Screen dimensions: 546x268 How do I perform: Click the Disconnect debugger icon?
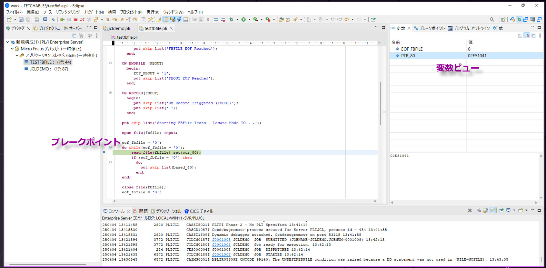pyautogui.click(x=82, y=20)
